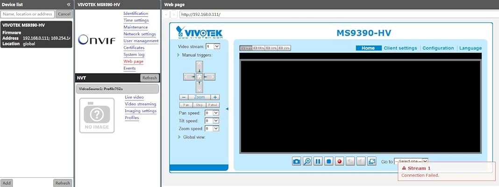Click the Add device button
This screenshot has height=187, width=499.
(7, 183)
